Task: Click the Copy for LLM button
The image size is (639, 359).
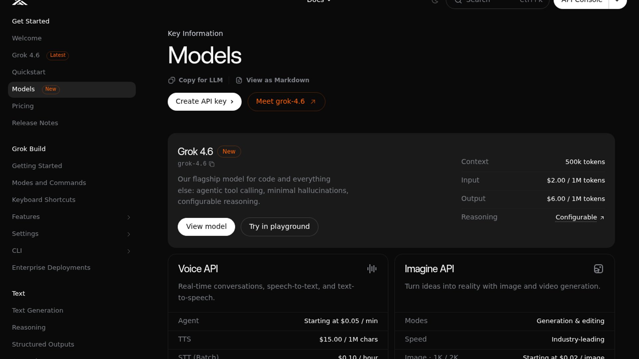Action: point(195,80)
